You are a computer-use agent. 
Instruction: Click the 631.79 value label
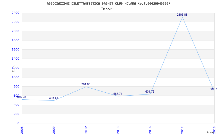coord(150,92)
